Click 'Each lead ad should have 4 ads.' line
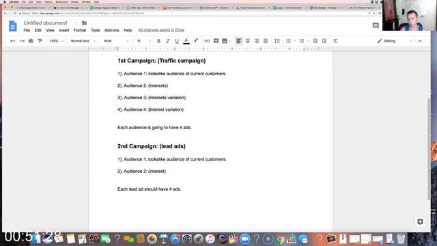The height and width of the screenshot is (246, 437). pos(149,189)
